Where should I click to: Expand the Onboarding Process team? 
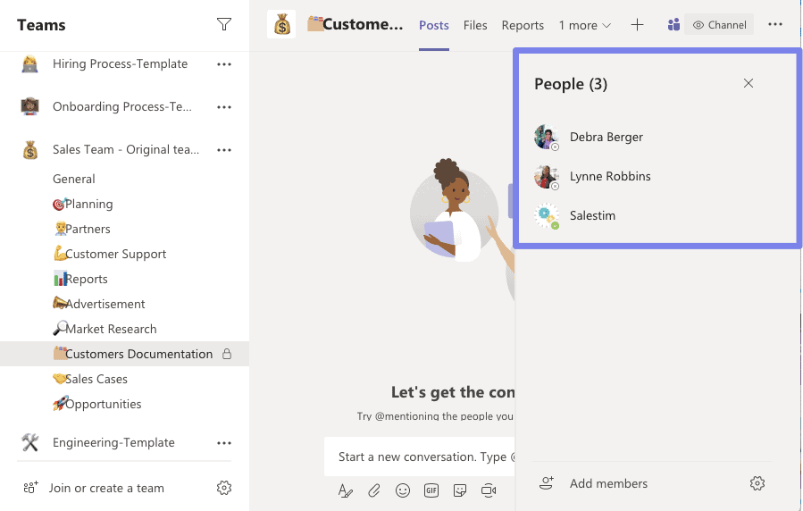coord(121,106)
